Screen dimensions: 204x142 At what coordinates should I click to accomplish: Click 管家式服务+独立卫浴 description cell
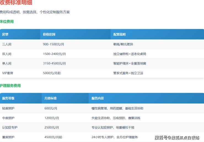[128, 73]
